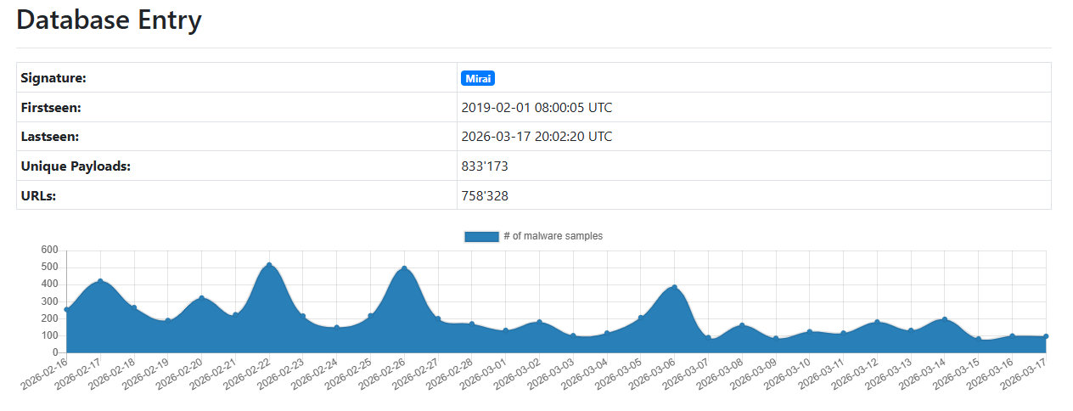Click the 2026-03-06 peak data point
The height and width of the screenshot is (411, 1073).
pyautogui.click(x=674, y=288)
